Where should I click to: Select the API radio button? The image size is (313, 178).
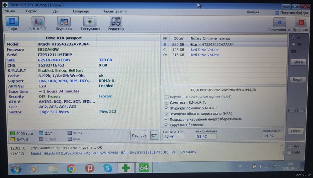point(293,37)
